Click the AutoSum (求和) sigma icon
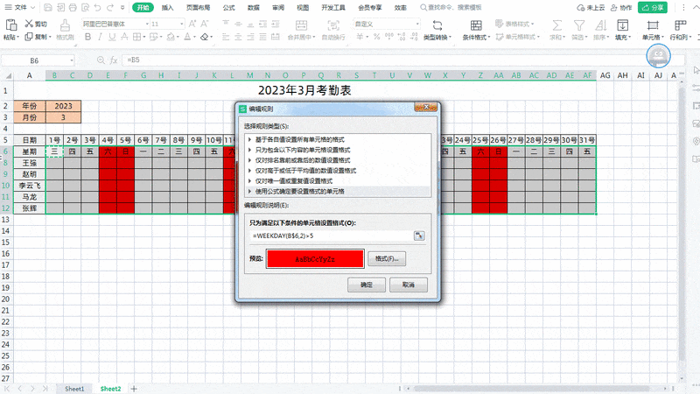Viewport: 700px width, 394px height. (556, 25)
